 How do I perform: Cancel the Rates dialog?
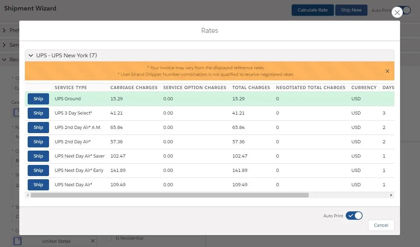coord(381,225)
